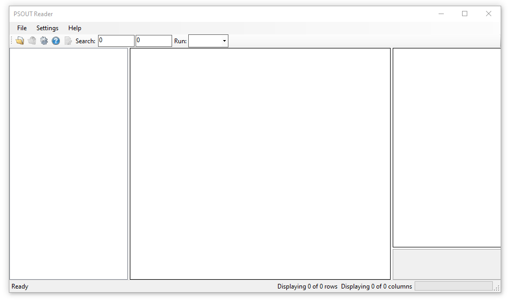Image resolution: width=509 pixels, height=300 pixels.
Task: Click the grayed-out second folder icon
Action: [32, 41]
